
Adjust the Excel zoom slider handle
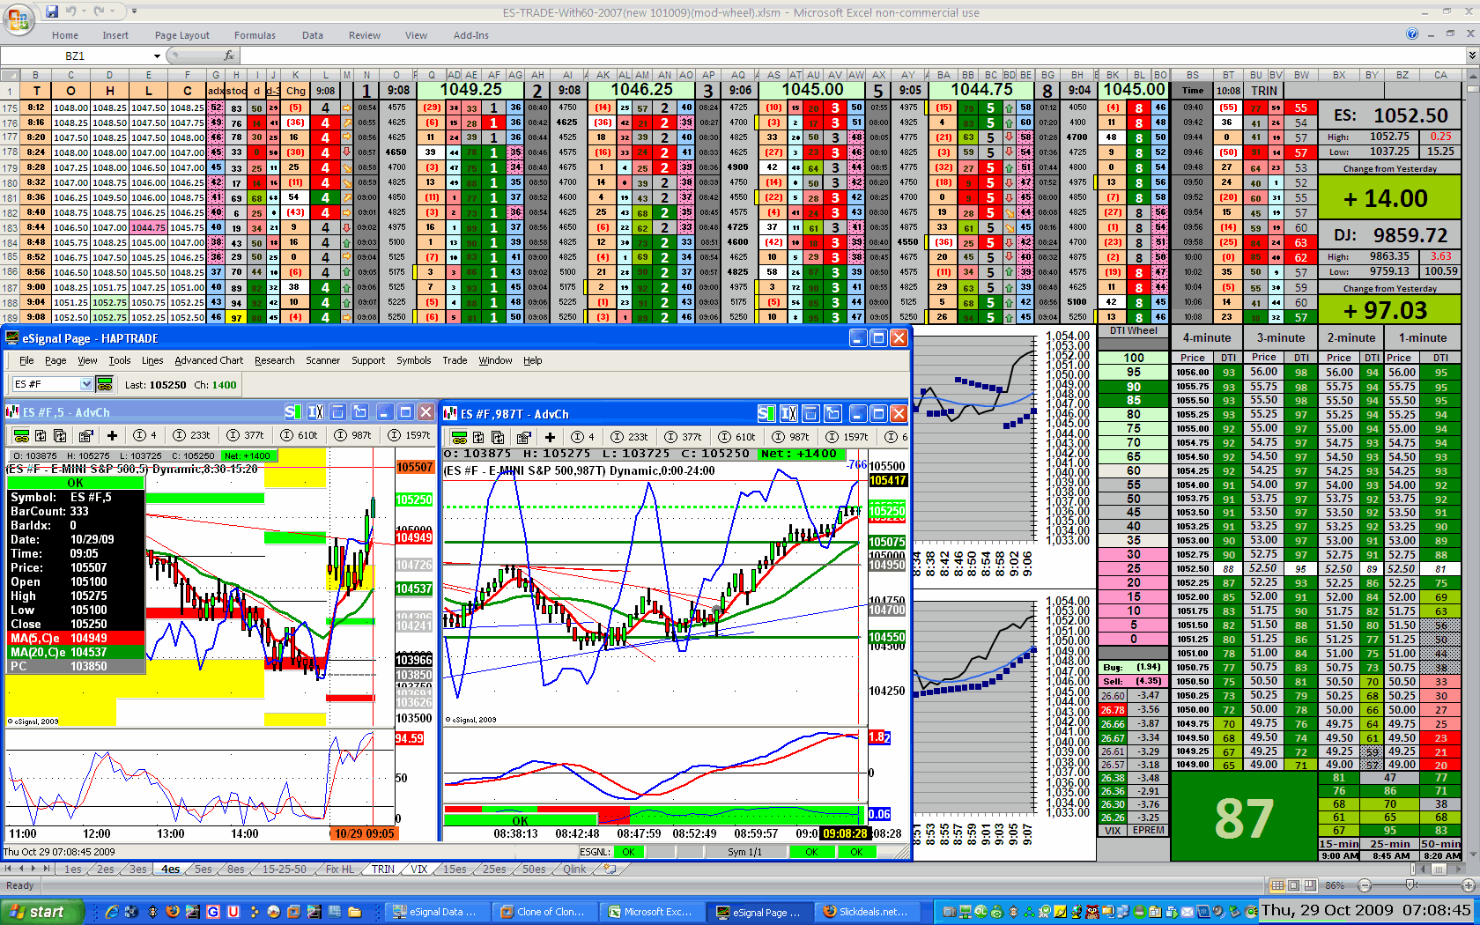coord(1411,885)
